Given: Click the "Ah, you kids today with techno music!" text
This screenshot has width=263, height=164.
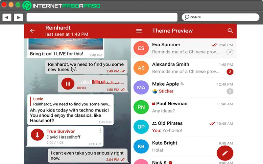Looking at the screenshot, I should (69, 110).
